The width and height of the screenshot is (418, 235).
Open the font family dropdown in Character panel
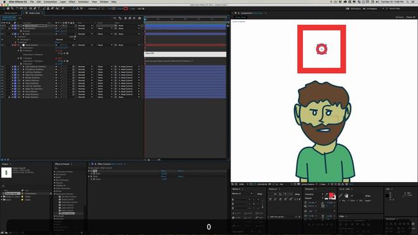pos(314,194)
